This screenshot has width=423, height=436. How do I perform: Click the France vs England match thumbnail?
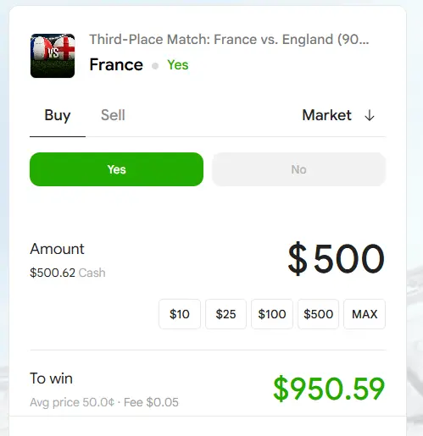coord(53,56)
